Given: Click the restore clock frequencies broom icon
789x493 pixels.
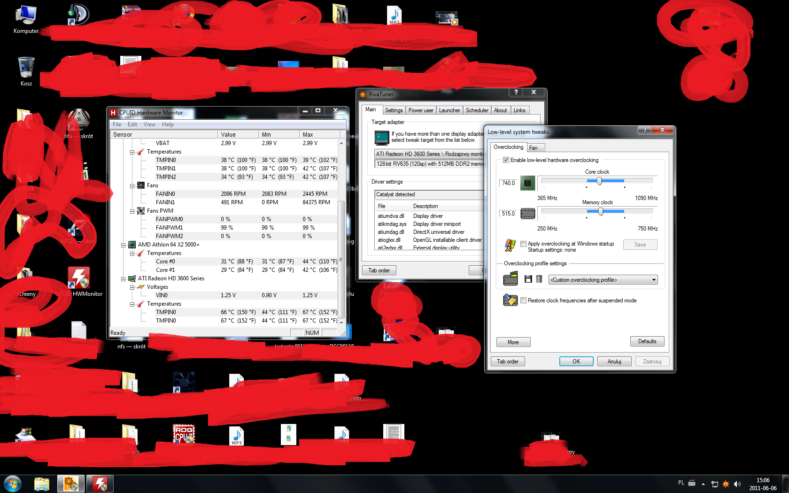Looking at the screenshot, I should (510, 300).
